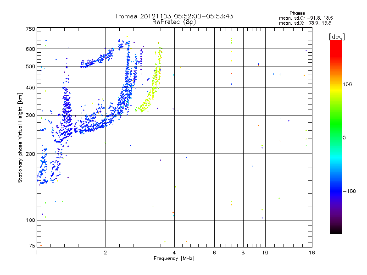
Task: Select the 'mean, sd,O: -91.8, 13.6' line
Action: pyautogui.click(x=306, y=18)
